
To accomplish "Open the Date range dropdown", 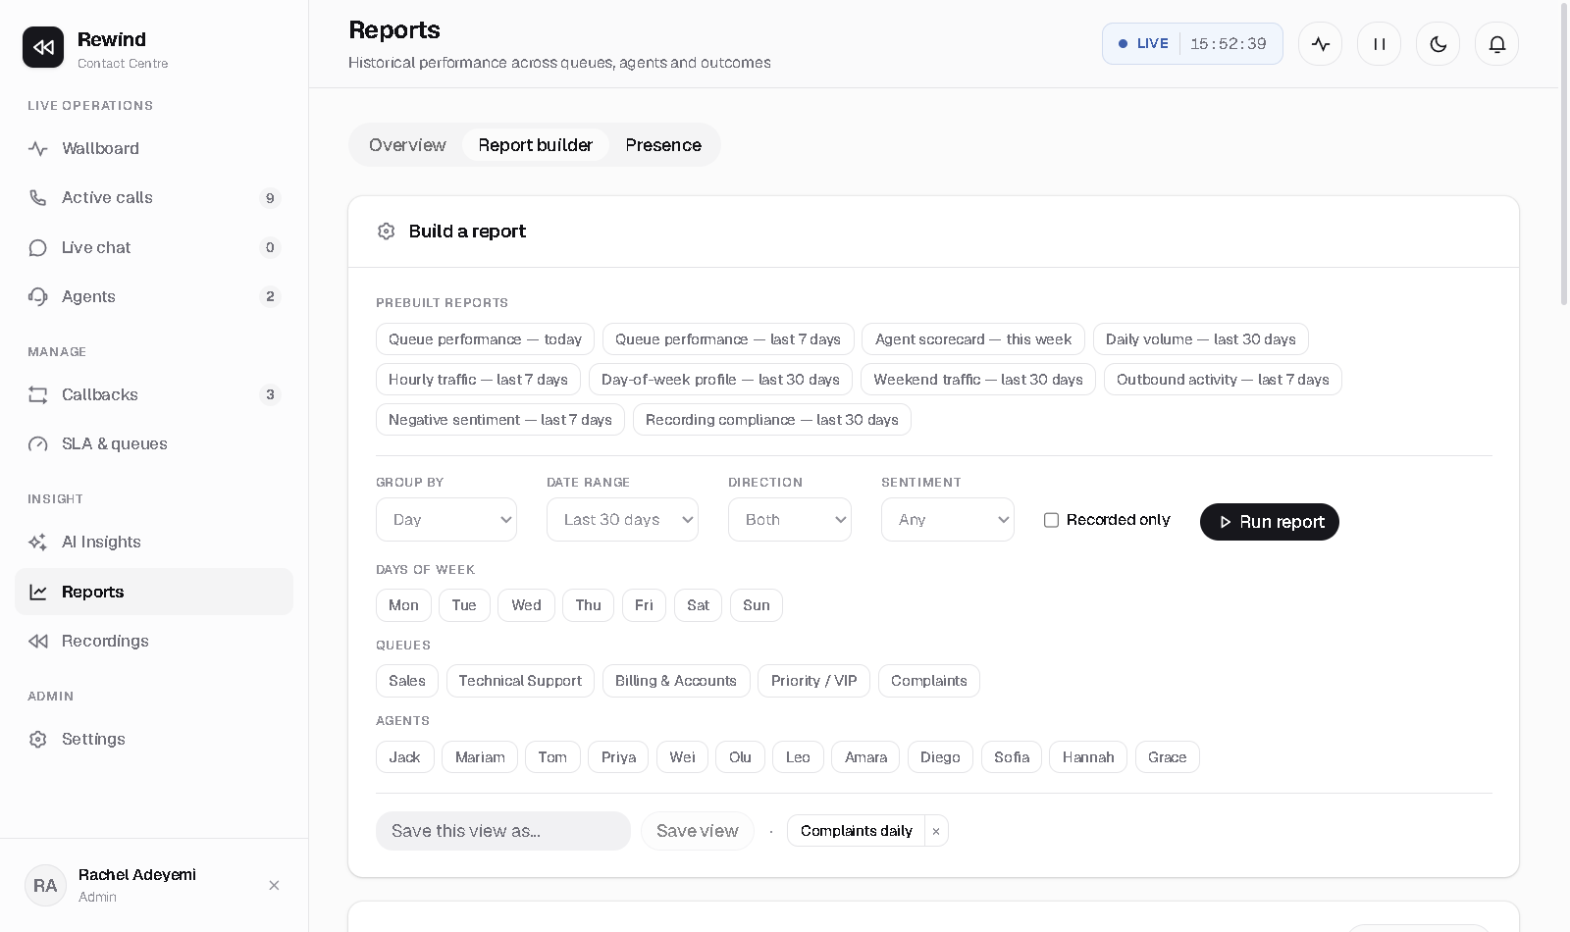I will click(622, 520).
